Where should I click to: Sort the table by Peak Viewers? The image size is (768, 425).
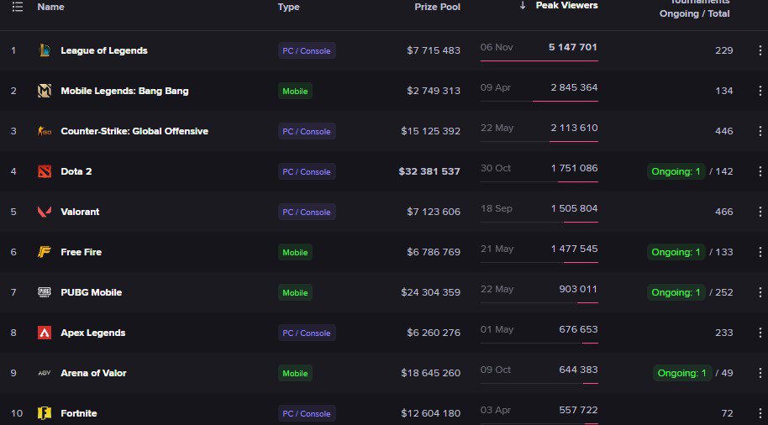(x=566, y=6)
